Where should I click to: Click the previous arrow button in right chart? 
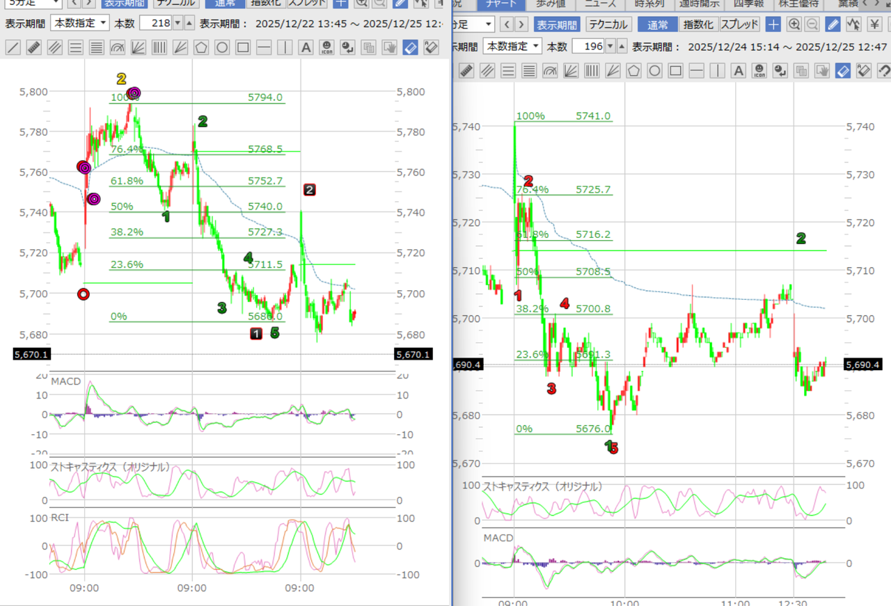pyautogui.click(x=507, y=24)
